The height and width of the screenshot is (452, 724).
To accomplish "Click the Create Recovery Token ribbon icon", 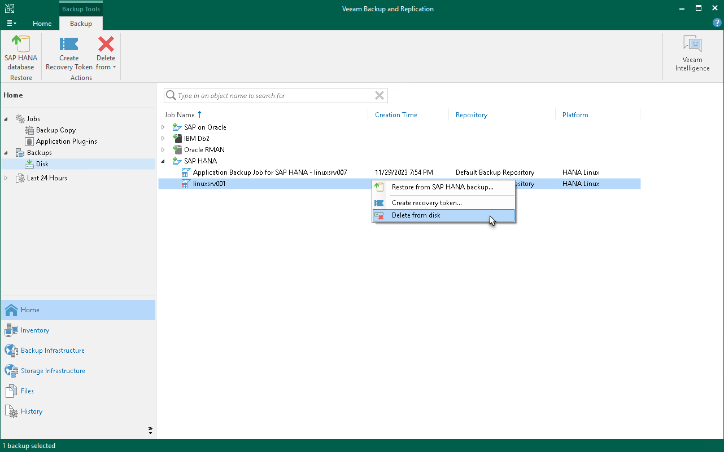I will click(x=69, y=52).
